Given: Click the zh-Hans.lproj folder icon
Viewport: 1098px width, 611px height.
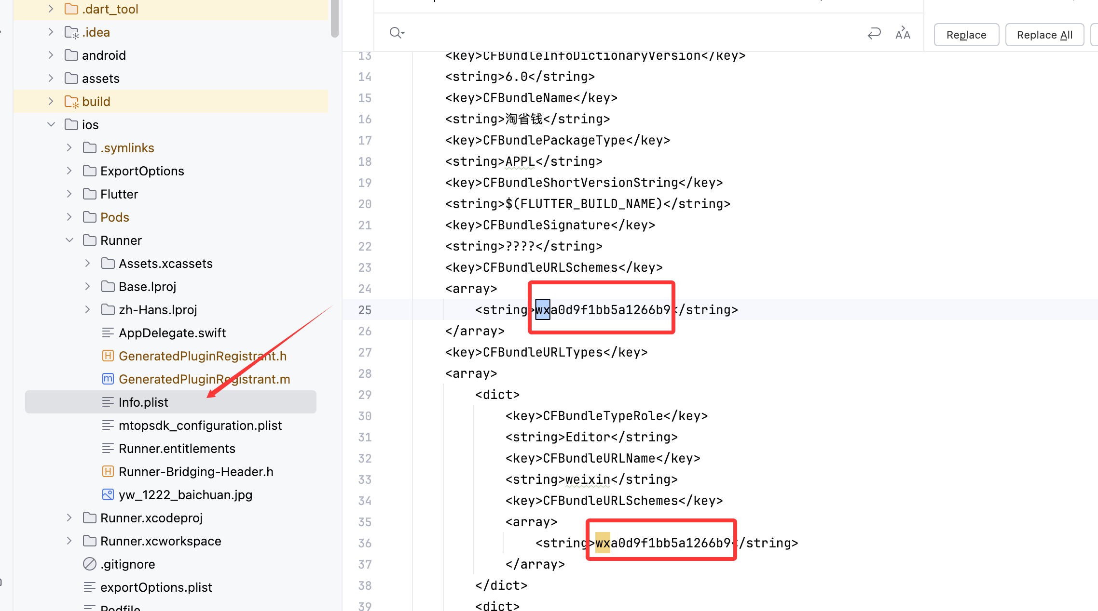Looking at the screenshot, I should click(x=108, y=309).
